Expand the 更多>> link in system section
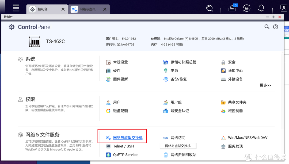289x164 pixels. 265,85
